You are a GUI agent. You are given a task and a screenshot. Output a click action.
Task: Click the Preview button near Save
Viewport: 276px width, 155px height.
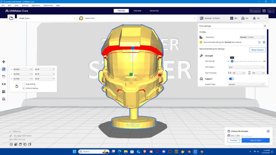click(234, 140)
